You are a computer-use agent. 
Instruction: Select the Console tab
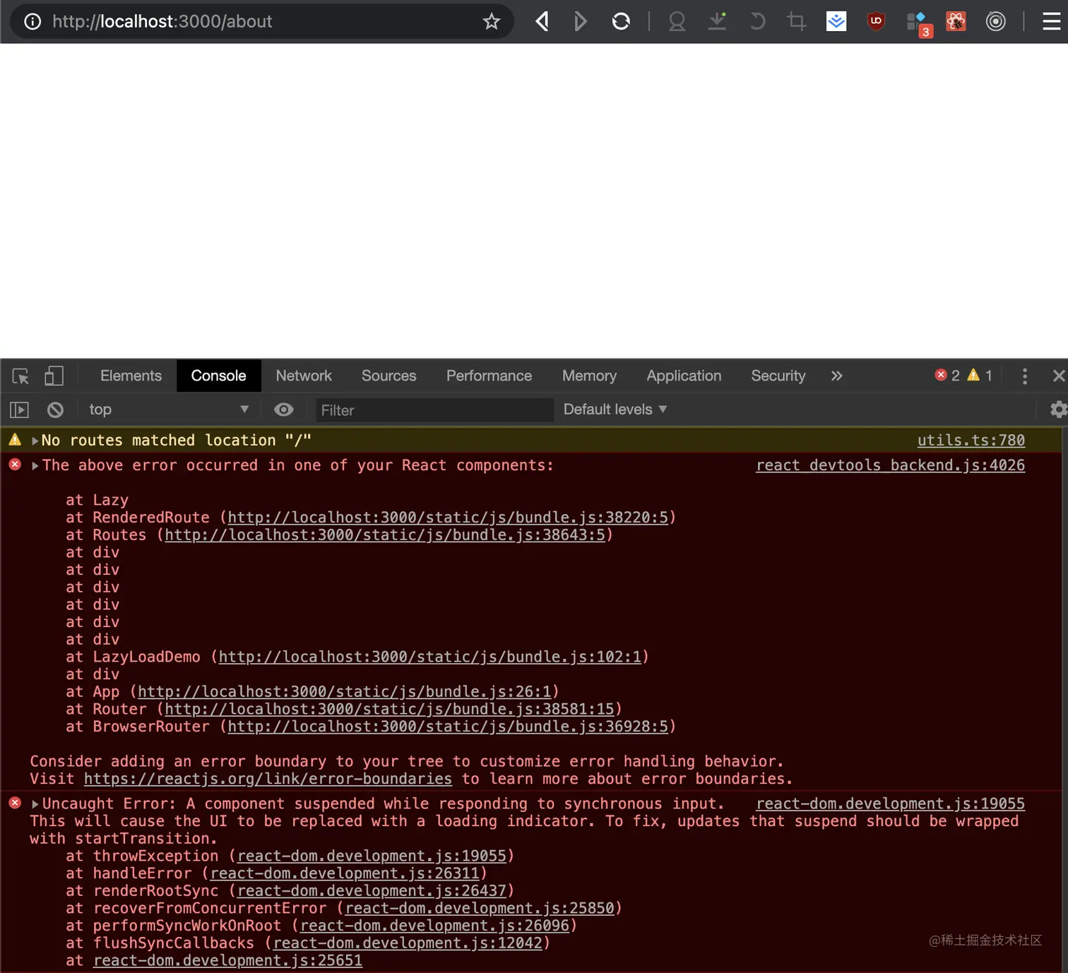click(218, 376)
